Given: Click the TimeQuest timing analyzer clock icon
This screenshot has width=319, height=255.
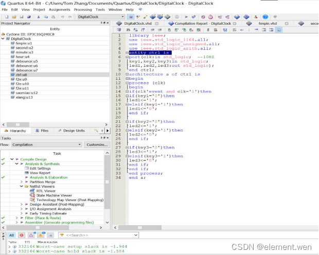Looking at the screenshot, I should coord(210,17).
